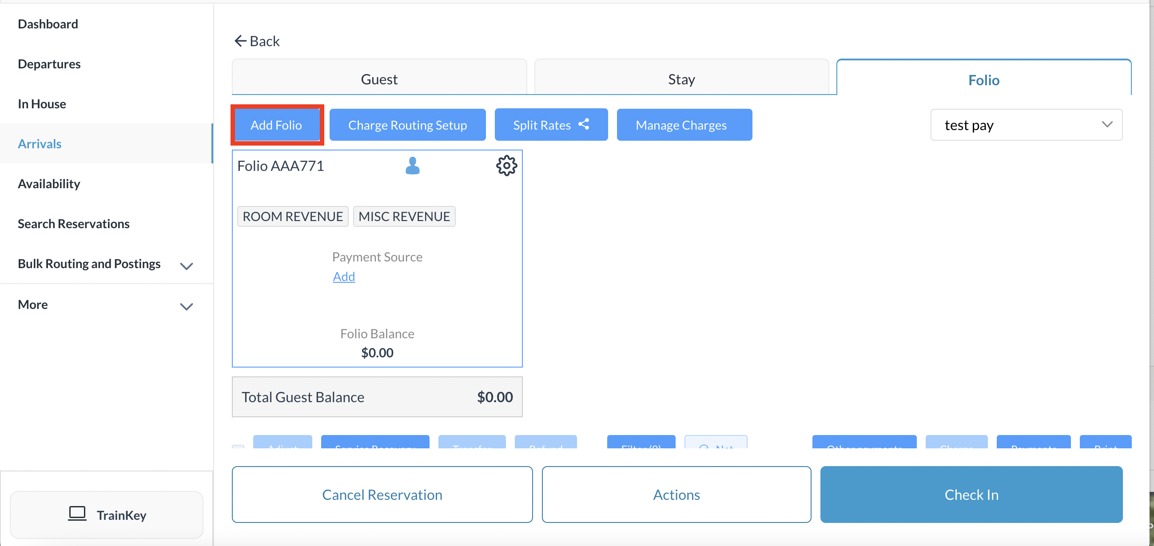The width and height of the screenshot is (1154, 546).
Task: Click the guest person icon on folio
Action: coord(412,166)
